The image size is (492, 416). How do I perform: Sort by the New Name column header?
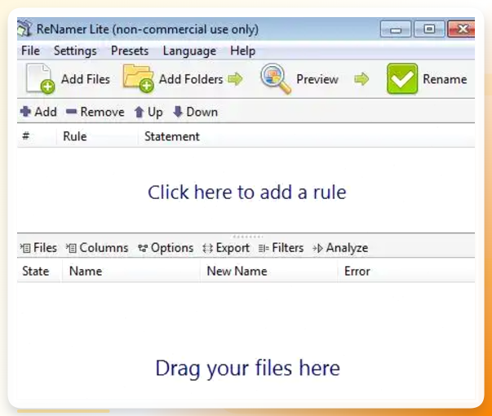point(269,271)
